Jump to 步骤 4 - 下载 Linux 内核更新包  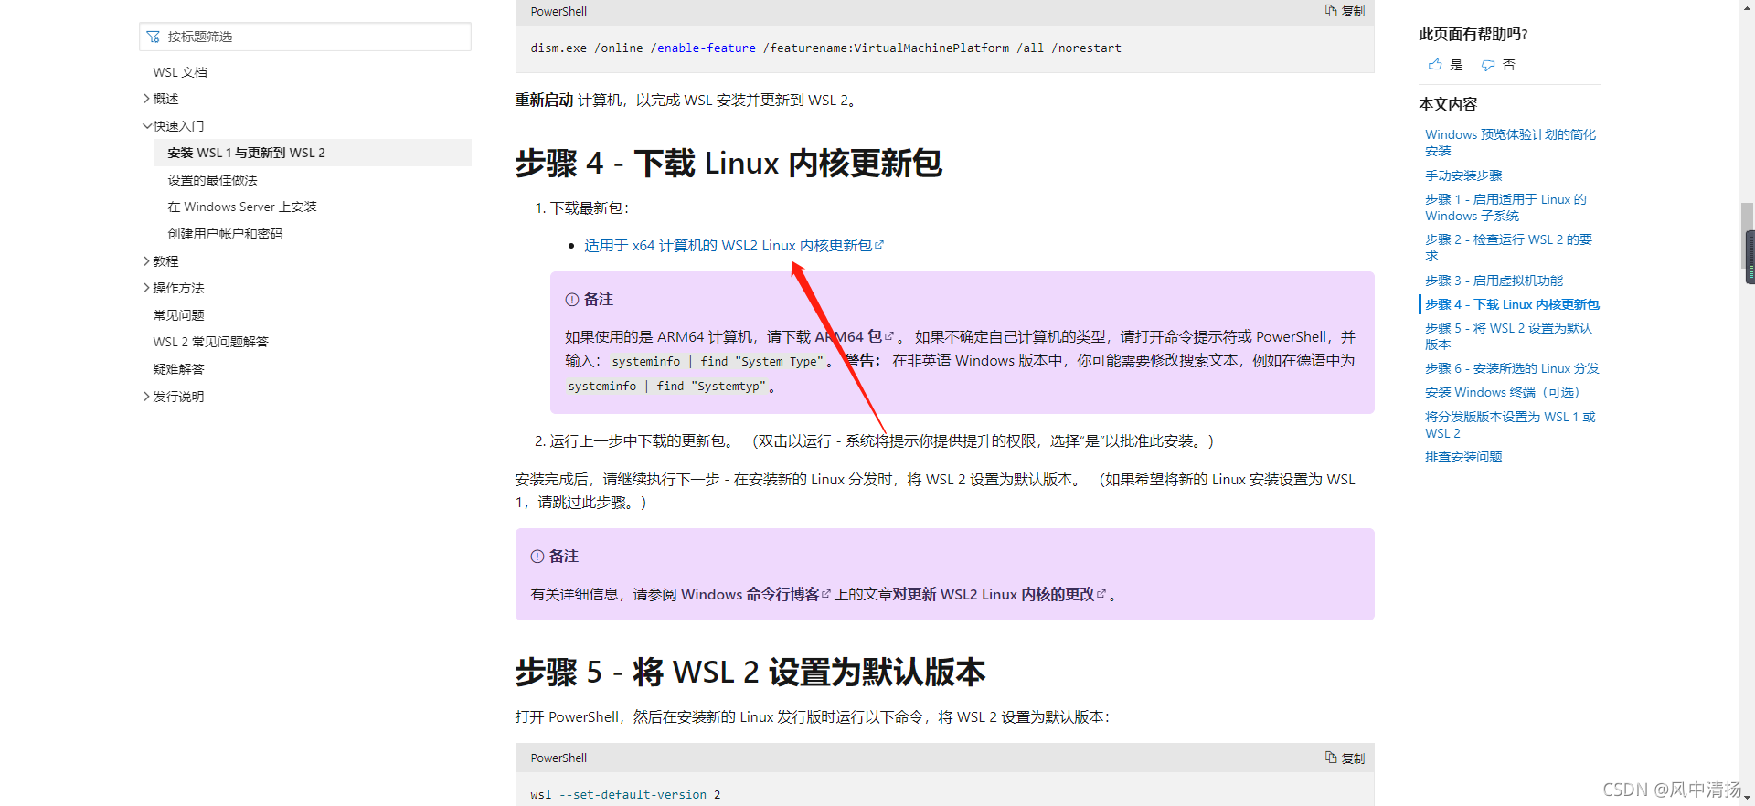pos(1512,304)
